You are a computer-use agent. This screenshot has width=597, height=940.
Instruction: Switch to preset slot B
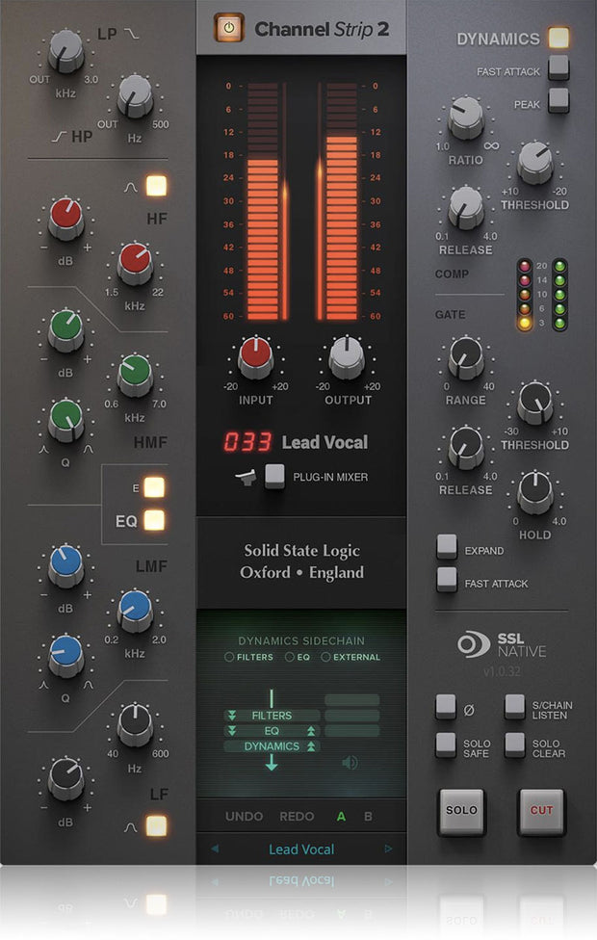368,817
